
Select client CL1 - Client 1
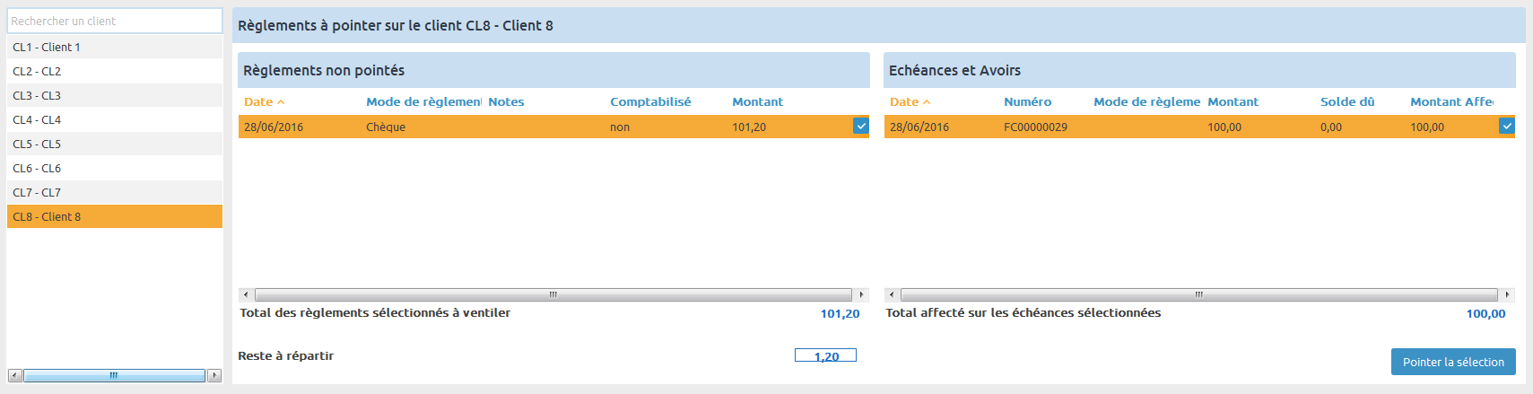pyautogui.click(x=47, y=47)
